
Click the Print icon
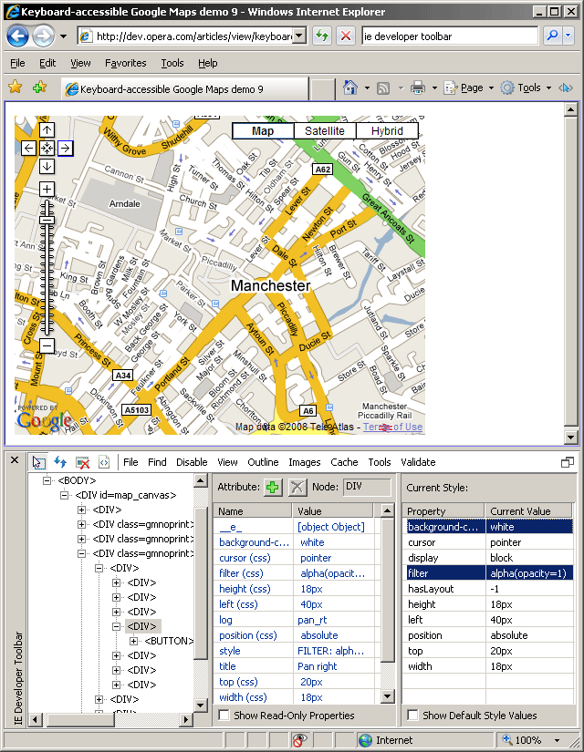click(418, 88)
